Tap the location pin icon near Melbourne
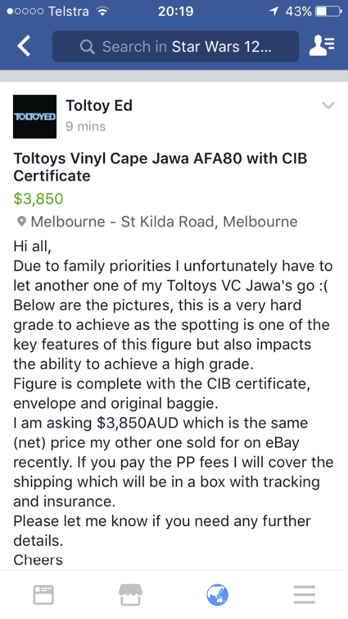This screenshot has width=348, height=619. click(22, 222)
